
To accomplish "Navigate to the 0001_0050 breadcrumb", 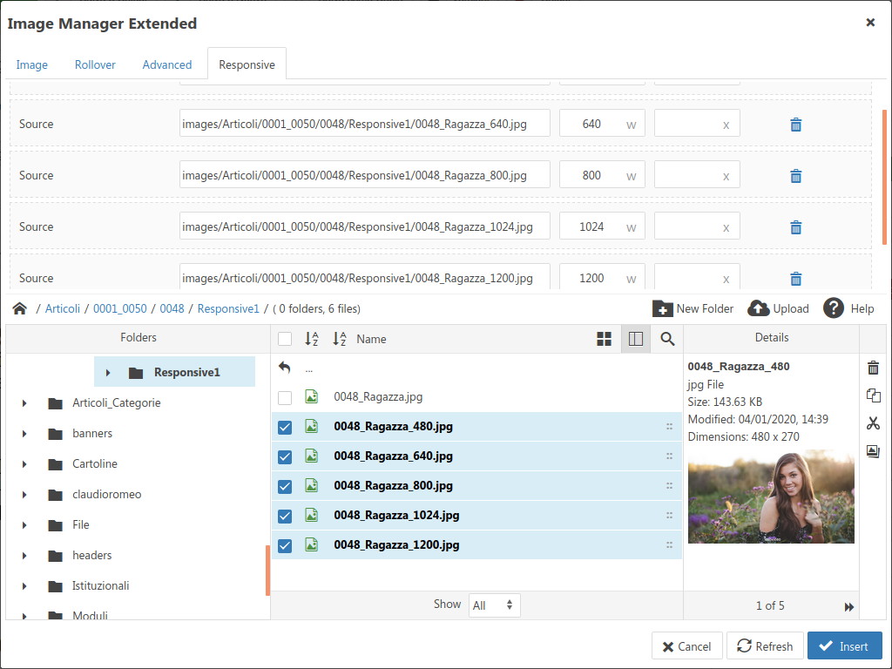I will [x=120, y=308].
